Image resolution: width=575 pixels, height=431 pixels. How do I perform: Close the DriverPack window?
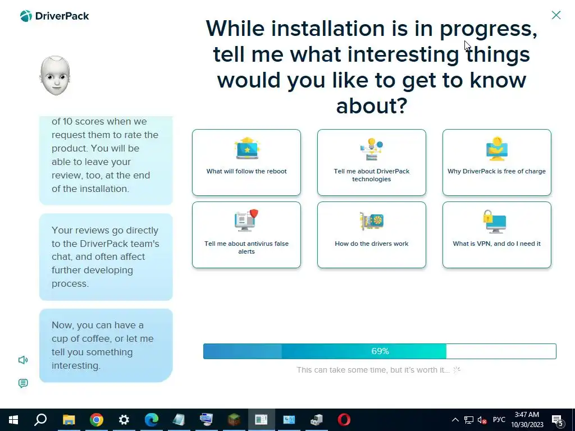tap(556, 15)
